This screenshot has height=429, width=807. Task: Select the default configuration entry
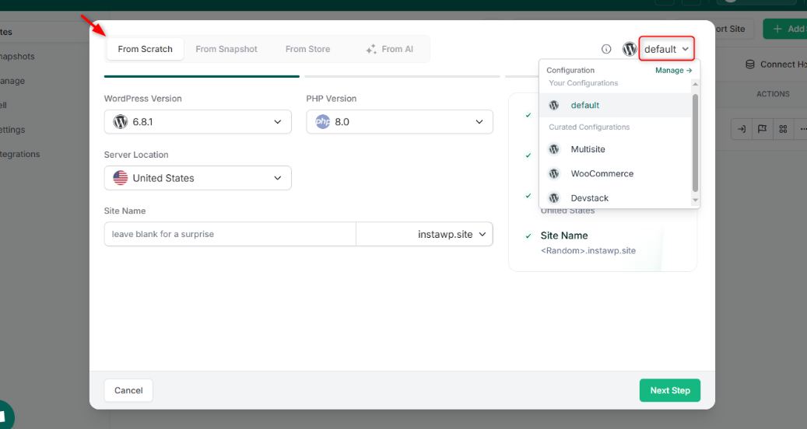[x=615, y=106]
